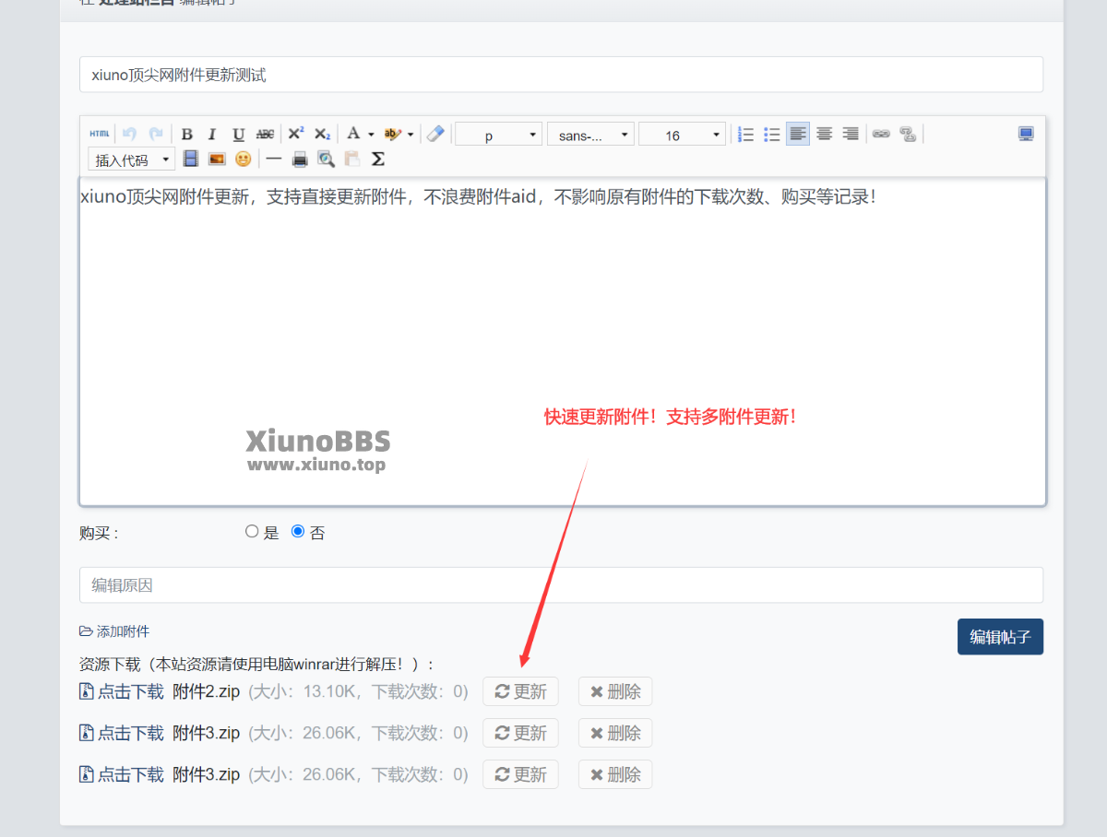
Task: Open the 插入代码 dropdown
Action: (132, 160)
